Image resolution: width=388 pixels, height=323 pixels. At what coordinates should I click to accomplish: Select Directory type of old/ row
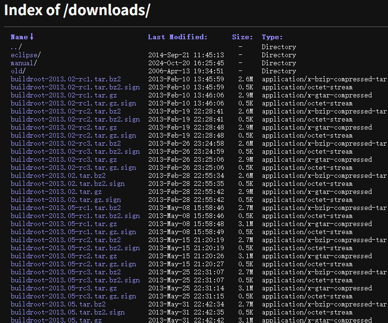click(279, 71)
